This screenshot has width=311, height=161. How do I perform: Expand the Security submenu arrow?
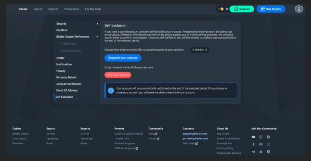click(97, 24)
